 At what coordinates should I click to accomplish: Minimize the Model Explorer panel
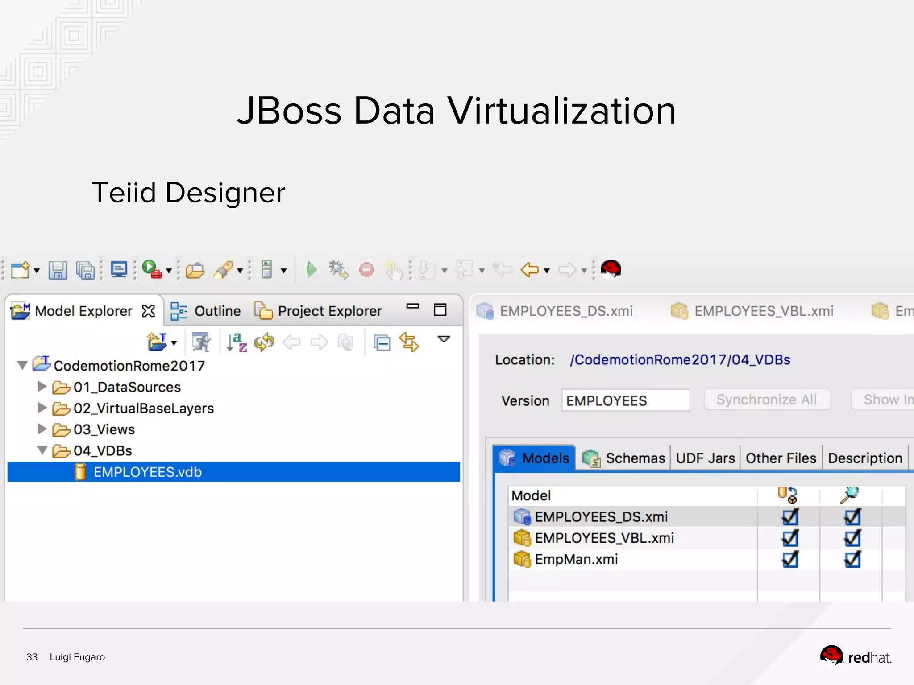click(412, 306)
